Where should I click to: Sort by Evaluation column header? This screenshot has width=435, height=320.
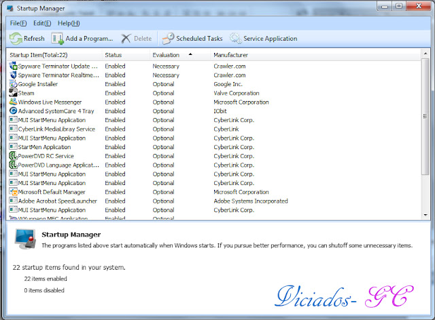[x=180, y=55]
